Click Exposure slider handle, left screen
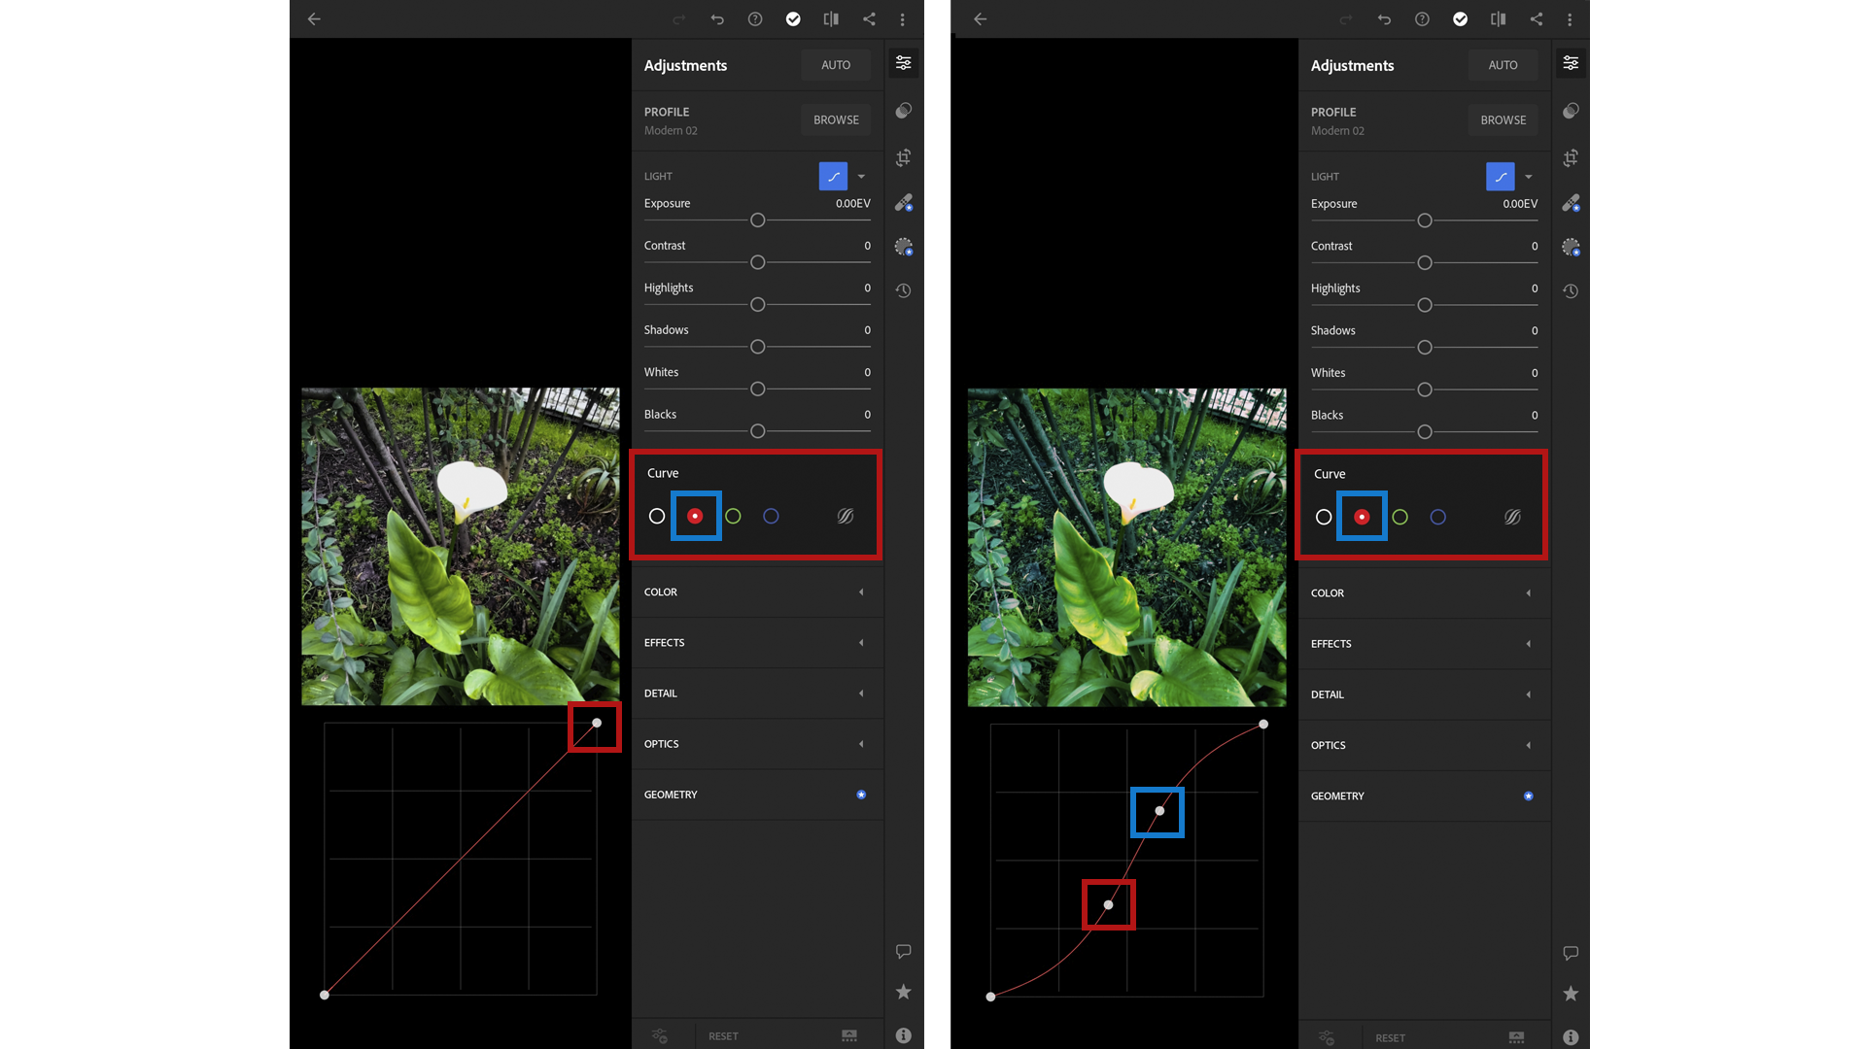The height and width of the screenshot is (1049, 1866). tap(758, 220)
